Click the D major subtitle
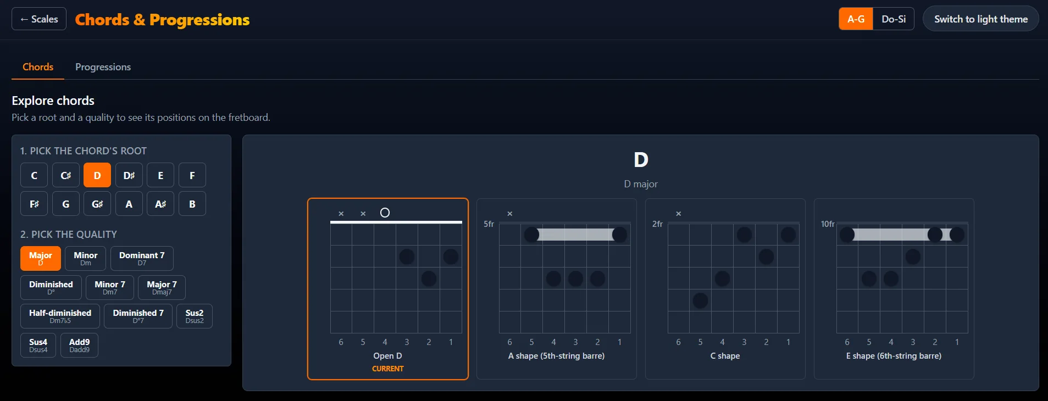 pos(641,184)
